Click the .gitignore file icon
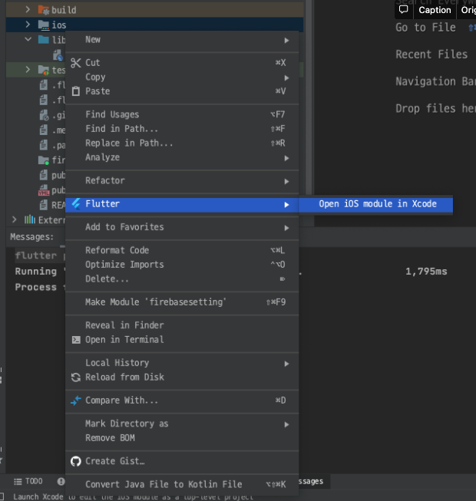Viewport: 476px width, 501px height. click(x=44, y=115)
